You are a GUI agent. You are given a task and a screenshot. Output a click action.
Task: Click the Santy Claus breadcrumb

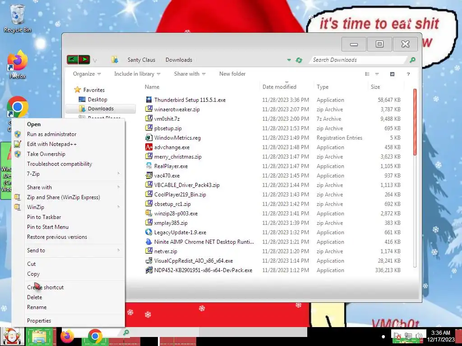pos(141,60)
